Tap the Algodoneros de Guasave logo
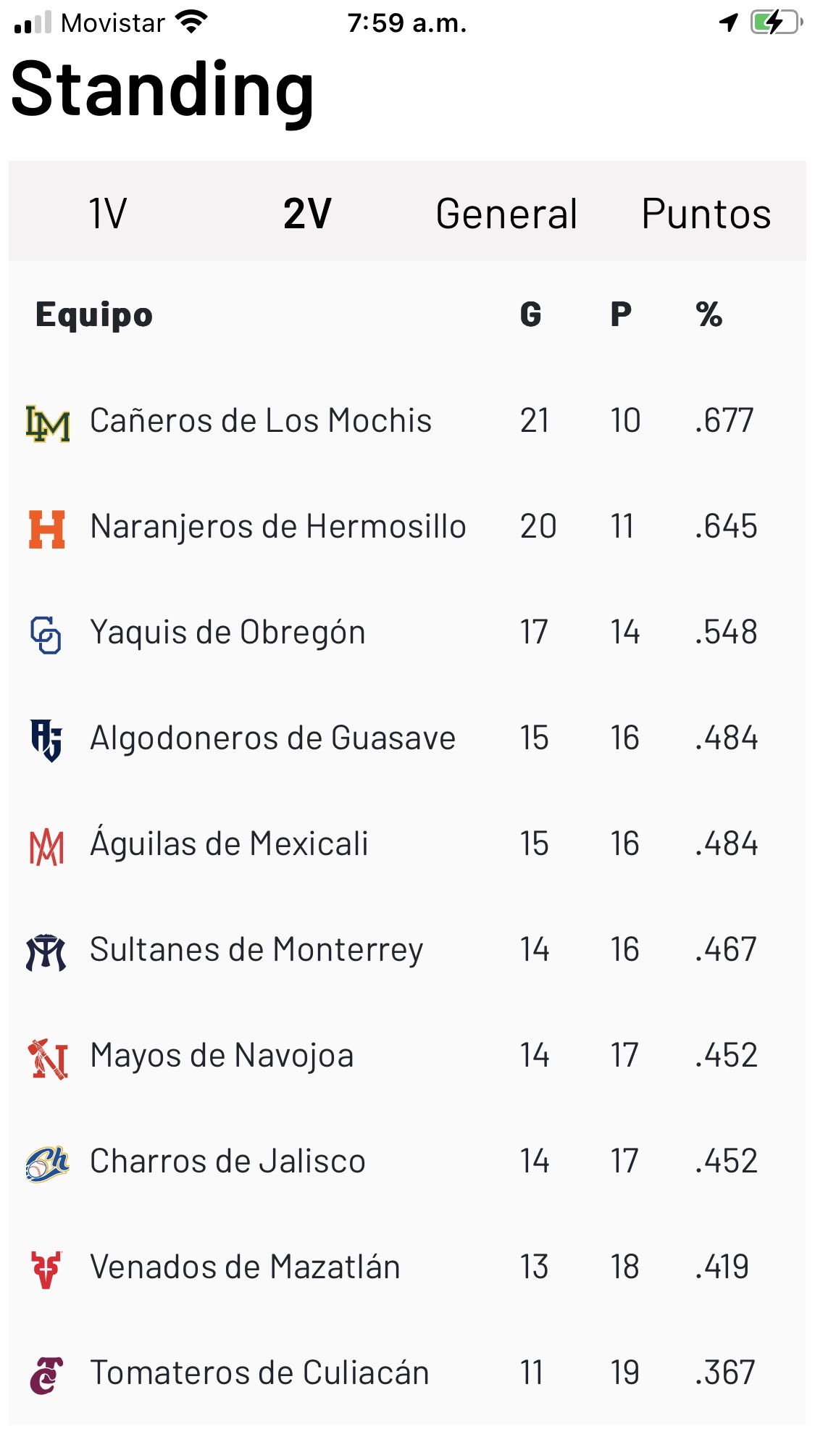Image resolution: width=815 pixels, height=1450 pixels. [46, 741]
